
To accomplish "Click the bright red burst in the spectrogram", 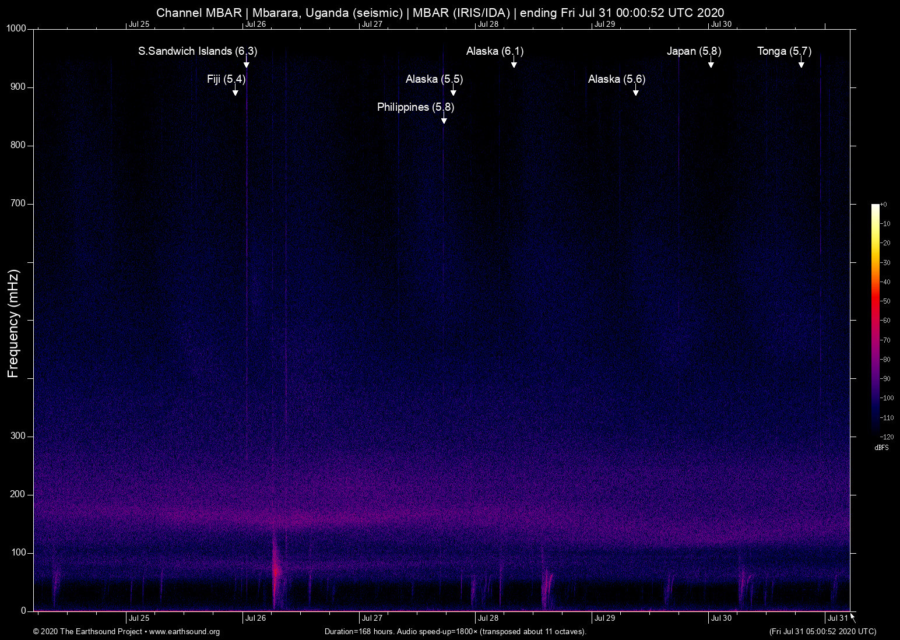I will coord(275,571).
